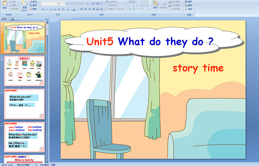Screen dimensions: 259x166
Task: Select slide 4 thumbnail your father his mother
Action: click(24, 137)
